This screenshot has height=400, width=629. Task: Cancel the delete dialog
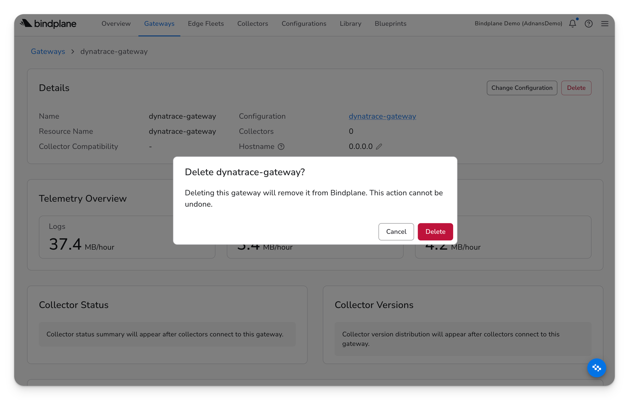(396, 232)
